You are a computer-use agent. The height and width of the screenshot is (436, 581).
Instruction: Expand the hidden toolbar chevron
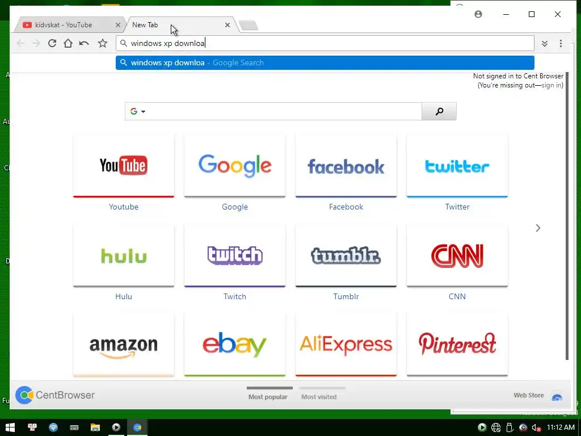[x=544, y=43]
